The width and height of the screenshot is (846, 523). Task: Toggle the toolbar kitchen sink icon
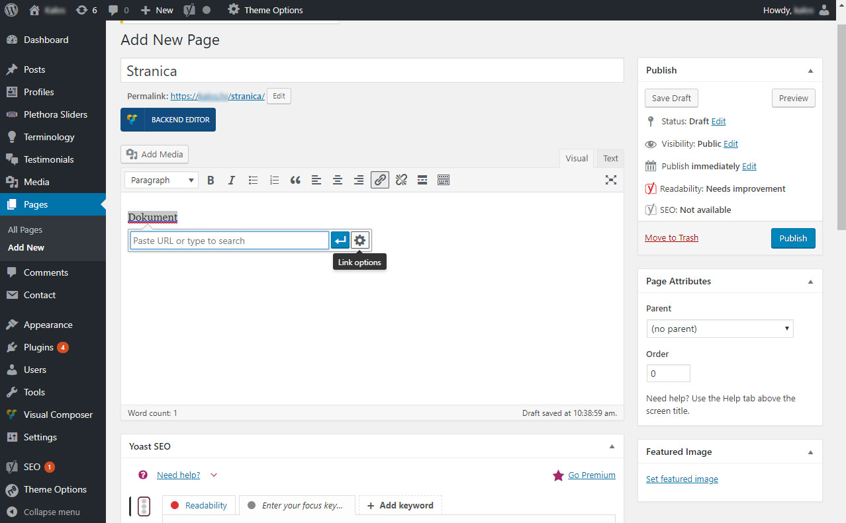tap(444, 180)
